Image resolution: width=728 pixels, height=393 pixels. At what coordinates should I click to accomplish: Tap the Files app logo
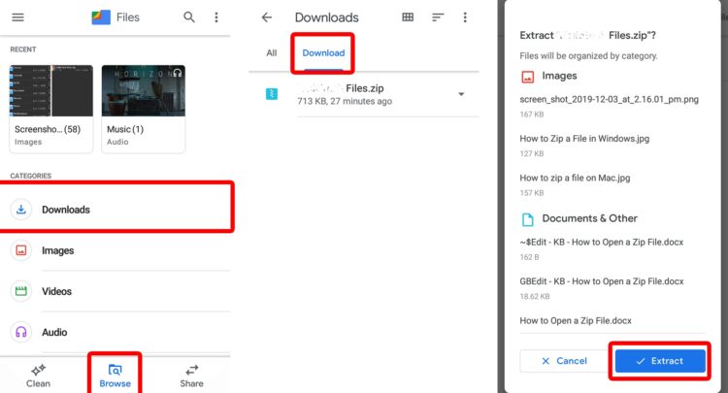[101, 17]
